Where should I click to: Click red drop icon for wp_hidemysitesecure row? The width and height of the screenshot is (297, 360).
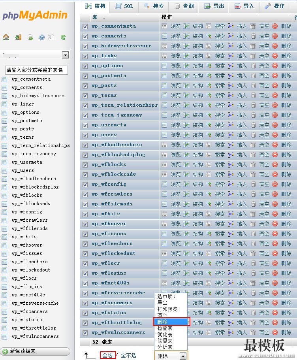(275, 46)
